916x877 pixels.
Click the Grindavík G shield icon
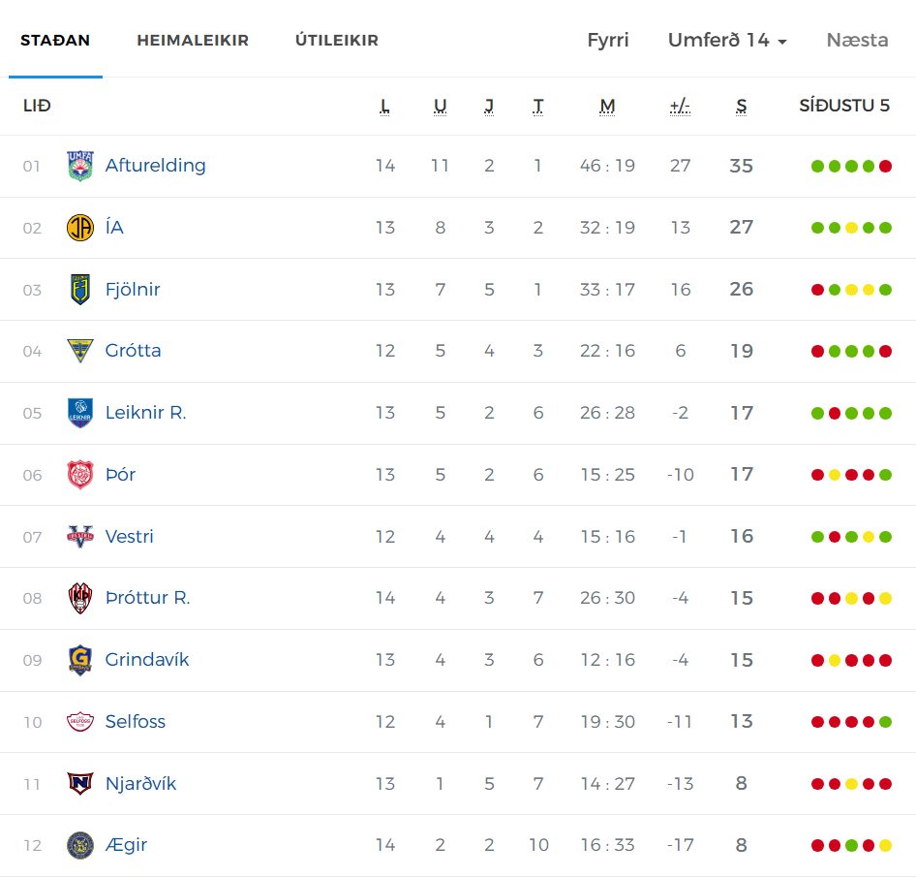coord(80,660)
